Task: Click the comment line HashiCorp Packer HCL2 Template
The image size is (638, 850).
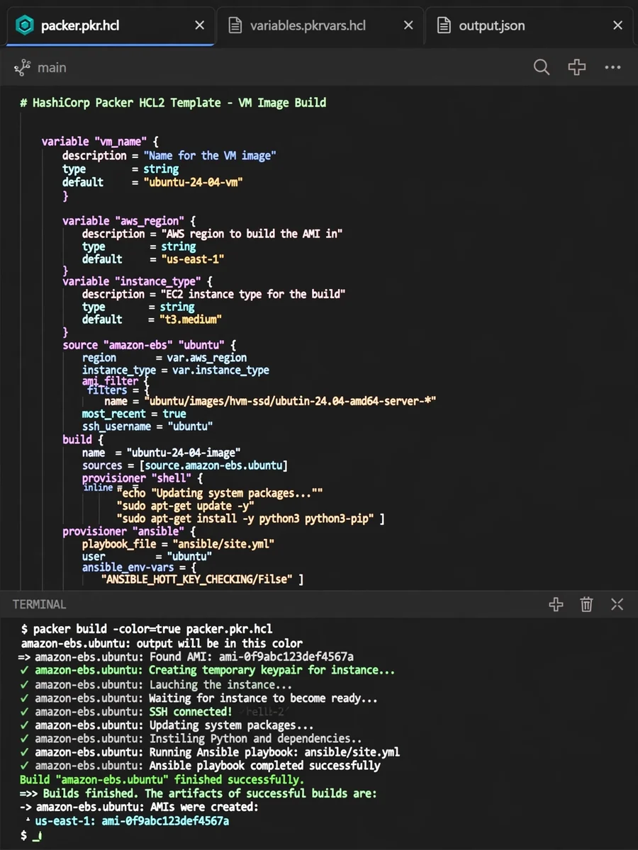Action: (x=173, y=103)
